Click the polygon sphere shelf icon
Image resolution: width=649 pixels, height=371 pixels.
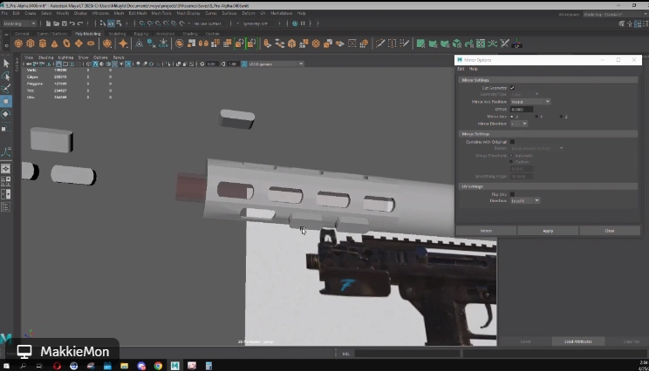point(18,43)
